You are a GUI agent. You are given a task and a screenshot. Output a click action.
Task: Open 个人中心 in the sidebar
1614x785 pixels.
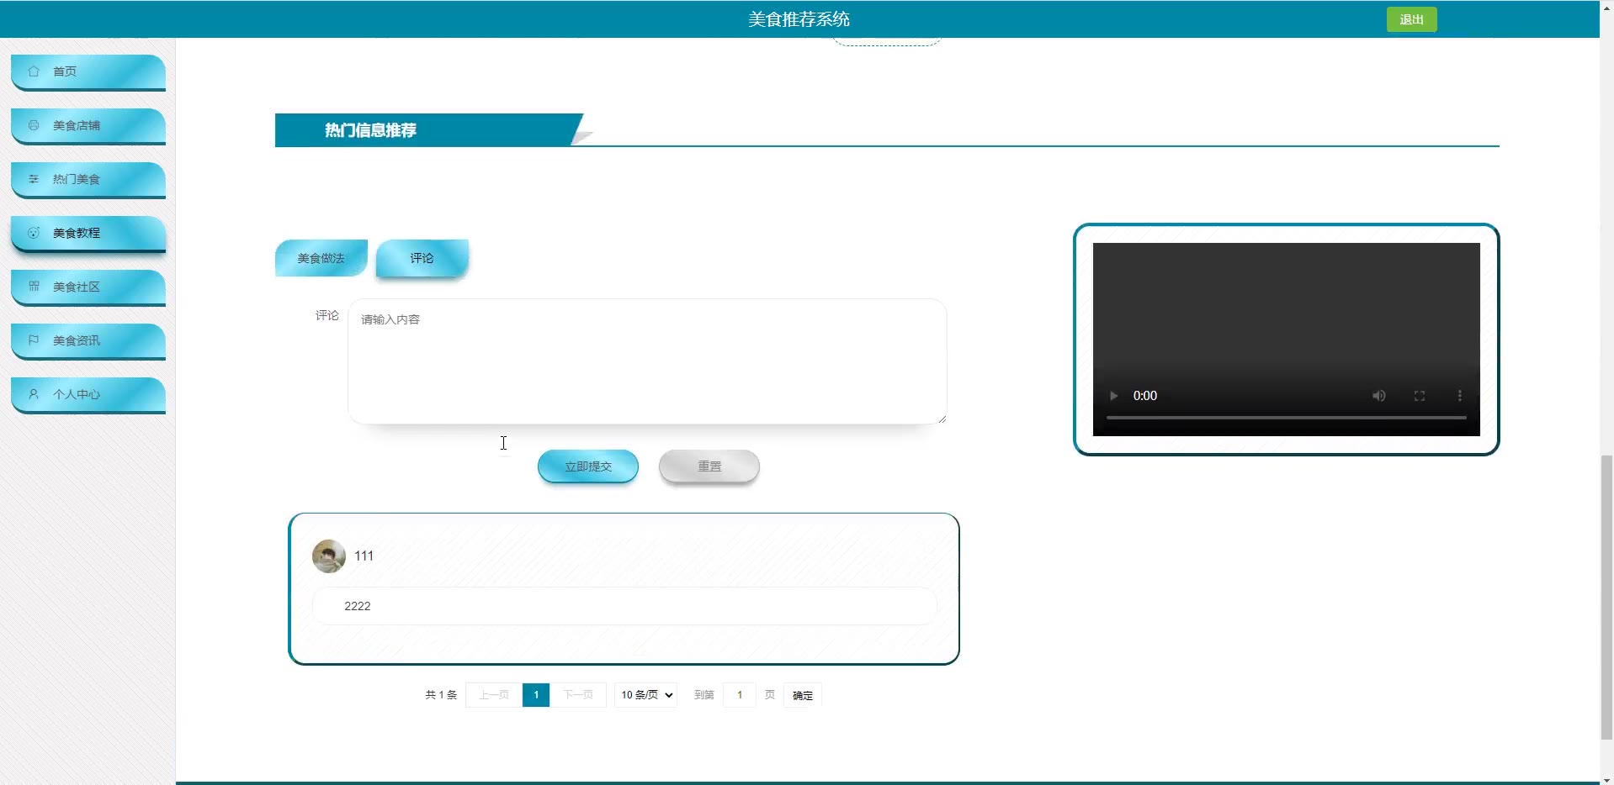(x=88, y=394)
